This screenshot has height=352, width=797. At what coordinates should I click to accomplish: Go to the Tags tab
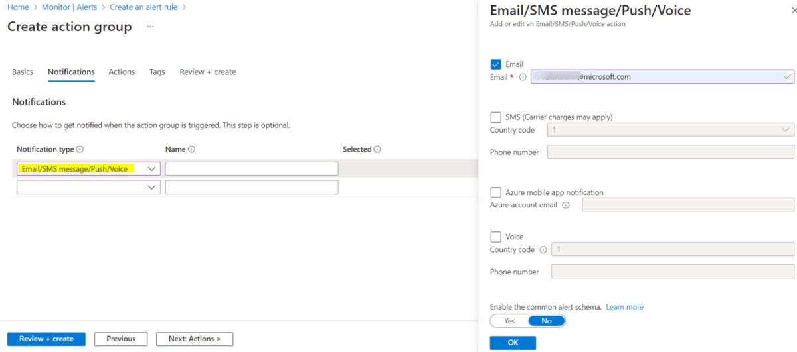click(157, 72)
